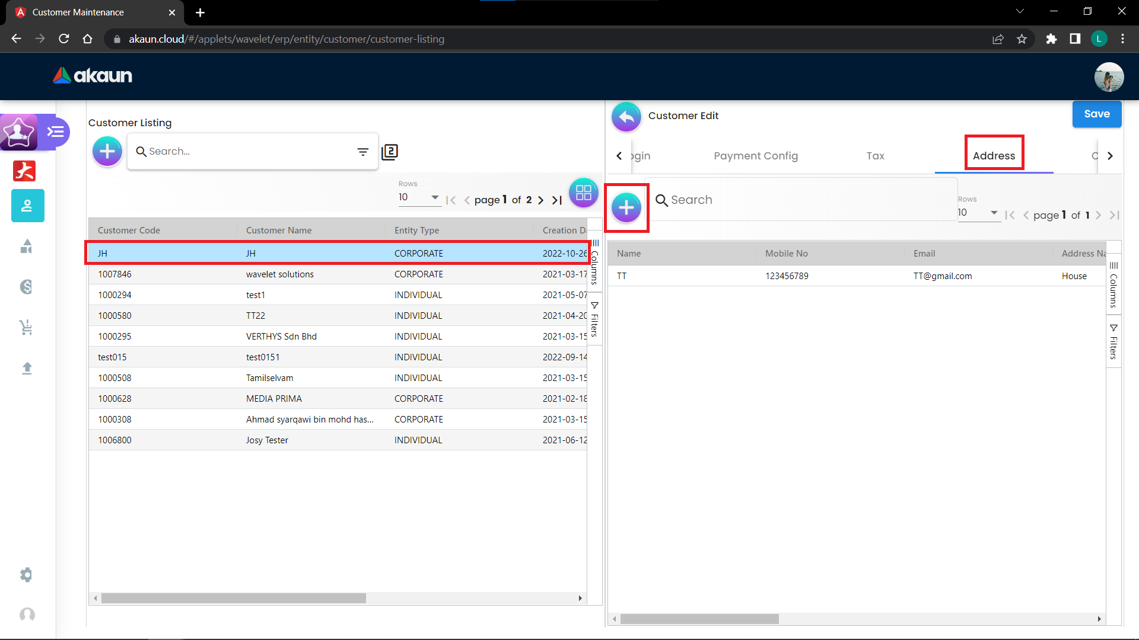1139x640 pixels.
Task: Click the upload sidebar icon
Action: tap(27, 369)
